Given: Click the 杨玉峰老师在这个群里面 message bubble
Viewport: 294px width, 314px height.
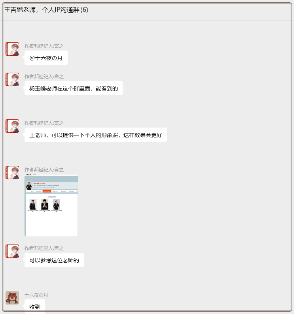Looking at the screenshot, I should [x=74, y=88].
